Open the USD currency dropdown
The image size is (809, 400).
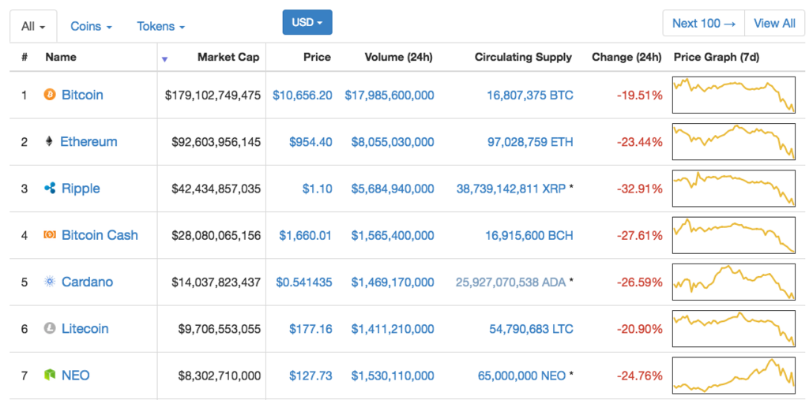[x=307, y=22]
